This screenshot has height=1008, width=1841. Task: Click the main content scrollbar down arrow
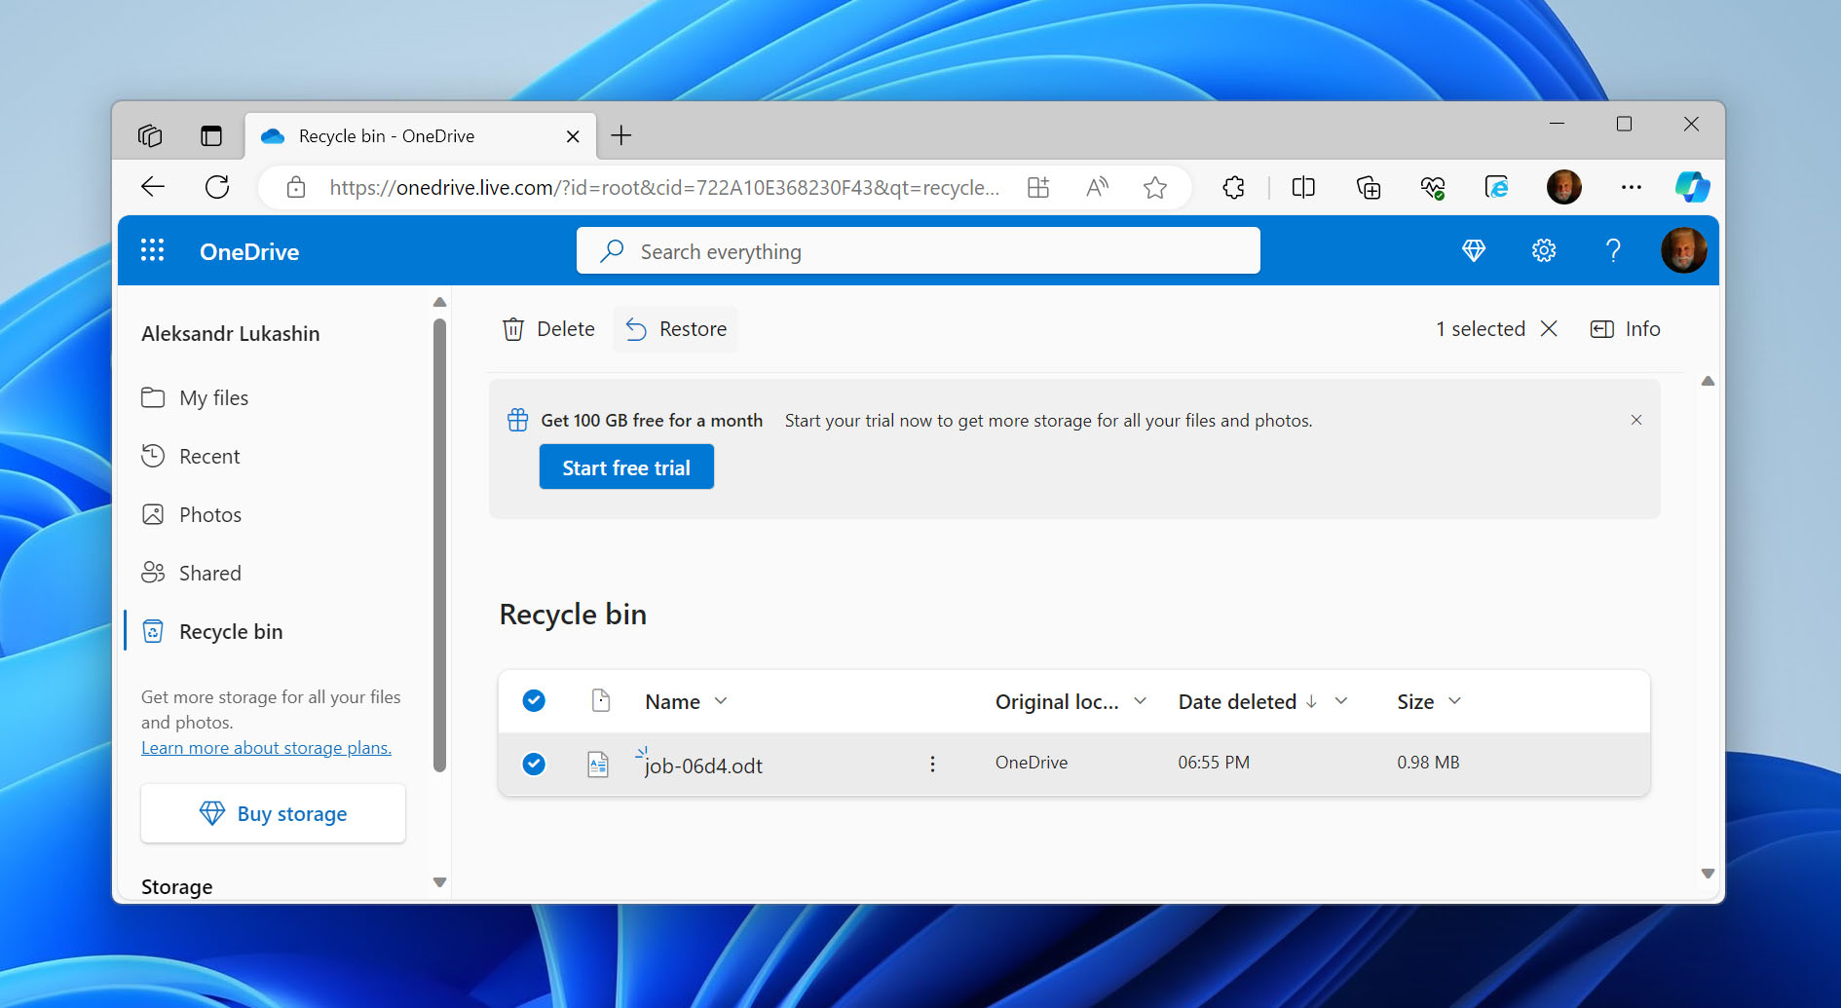(x=1708, y=874)
